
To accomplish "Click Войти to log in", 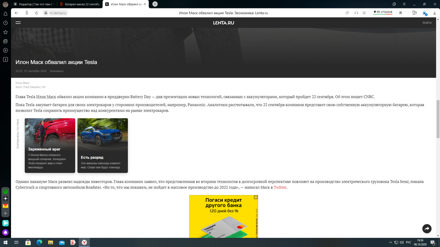I will (x=427, y=23).
